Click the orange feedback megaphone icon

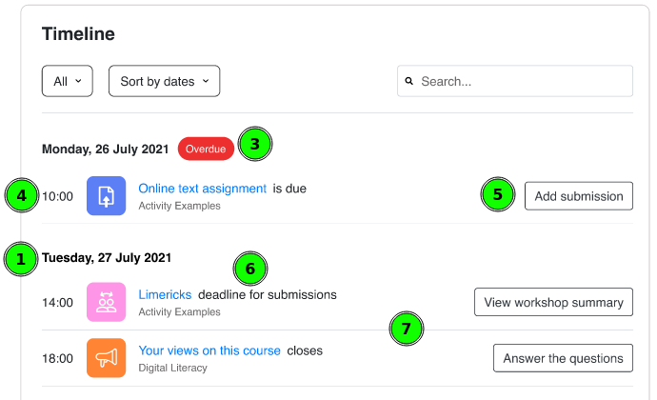coord(106,358)
